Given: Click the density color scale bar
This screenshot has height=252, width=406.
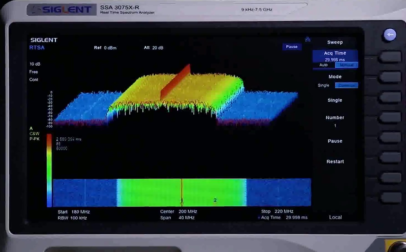Looking at the screenshot, I should (49, 170).
